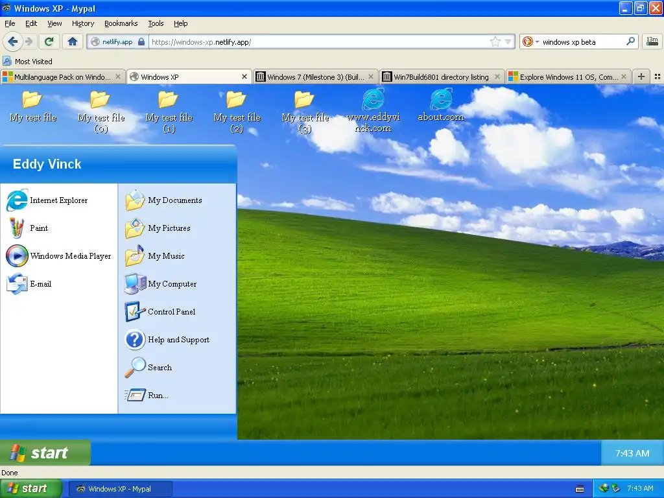664x498 pixels.
Task: Close the Win7Build6801 directory listing tab
Action: point(497,77)
